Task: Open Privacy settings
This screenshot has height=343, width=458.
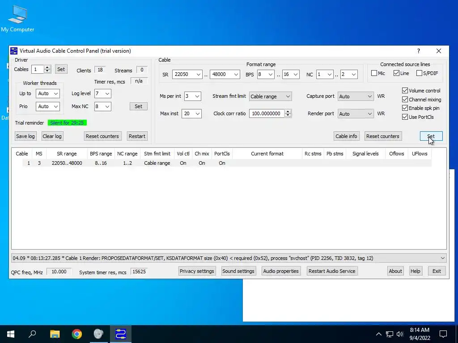Action: [197, 271]
